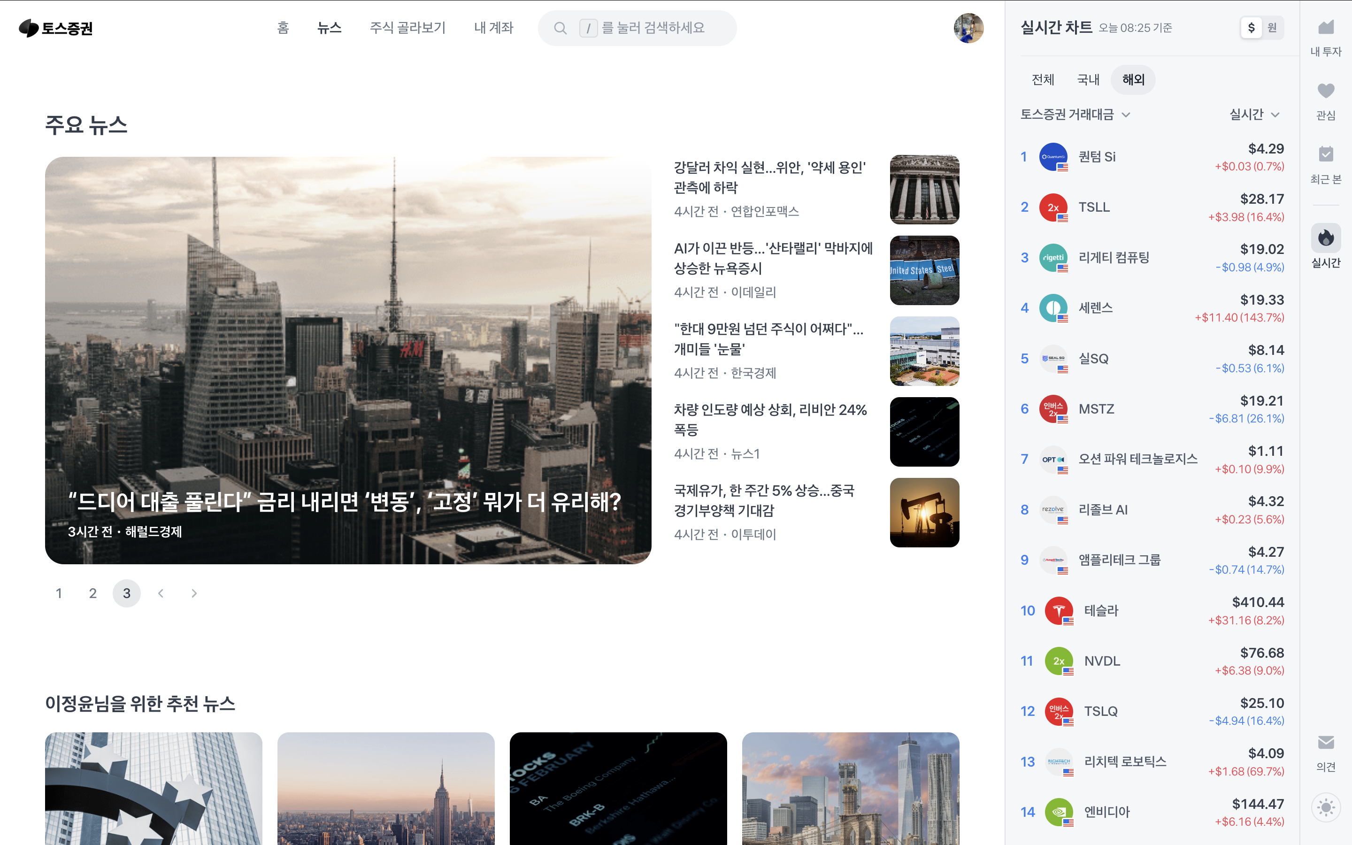
Task: Click the NVDL 2x logo
Action: (1059, 661)
